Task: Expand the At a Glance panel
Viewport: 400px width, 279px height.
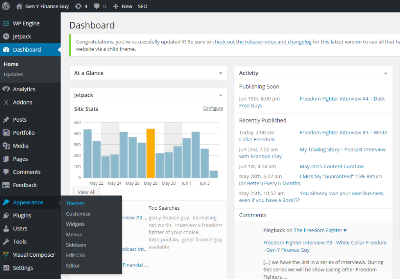Action: (221, 73)
